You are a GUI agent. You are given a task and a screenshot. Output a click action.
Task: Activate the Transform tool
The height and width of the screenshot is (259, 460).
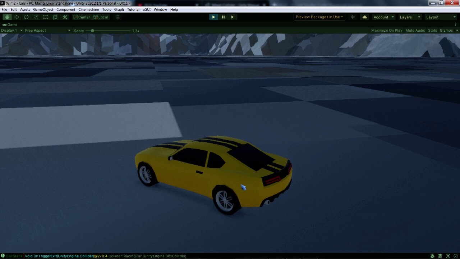click(x=55, y=17)
